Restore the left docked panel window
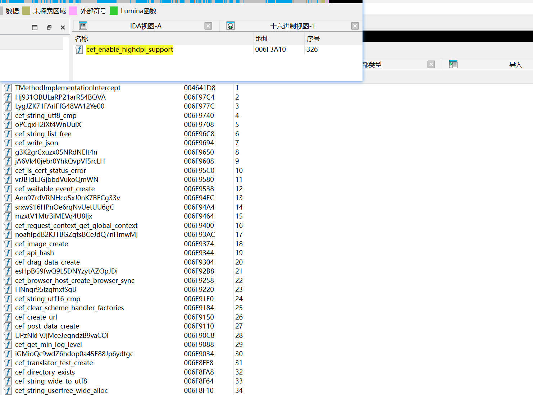This screenshot has width=533, height=395. 49,27
